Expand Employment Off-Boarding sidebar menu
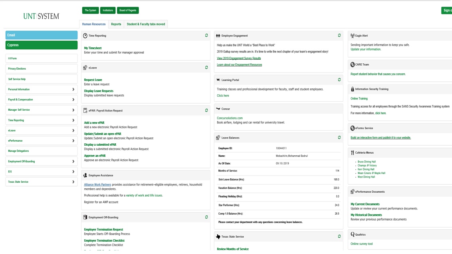 point(73,161)
